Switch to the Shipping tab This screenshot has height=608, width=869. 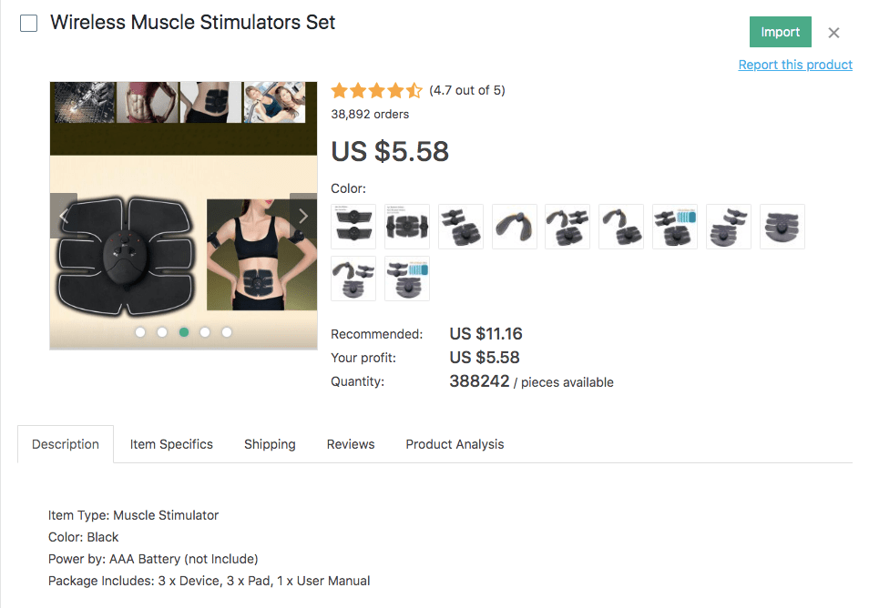click(x=270, y=444)
